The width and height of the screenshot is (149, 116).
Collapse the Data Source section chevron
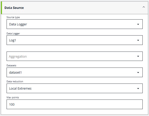(144, 7)
